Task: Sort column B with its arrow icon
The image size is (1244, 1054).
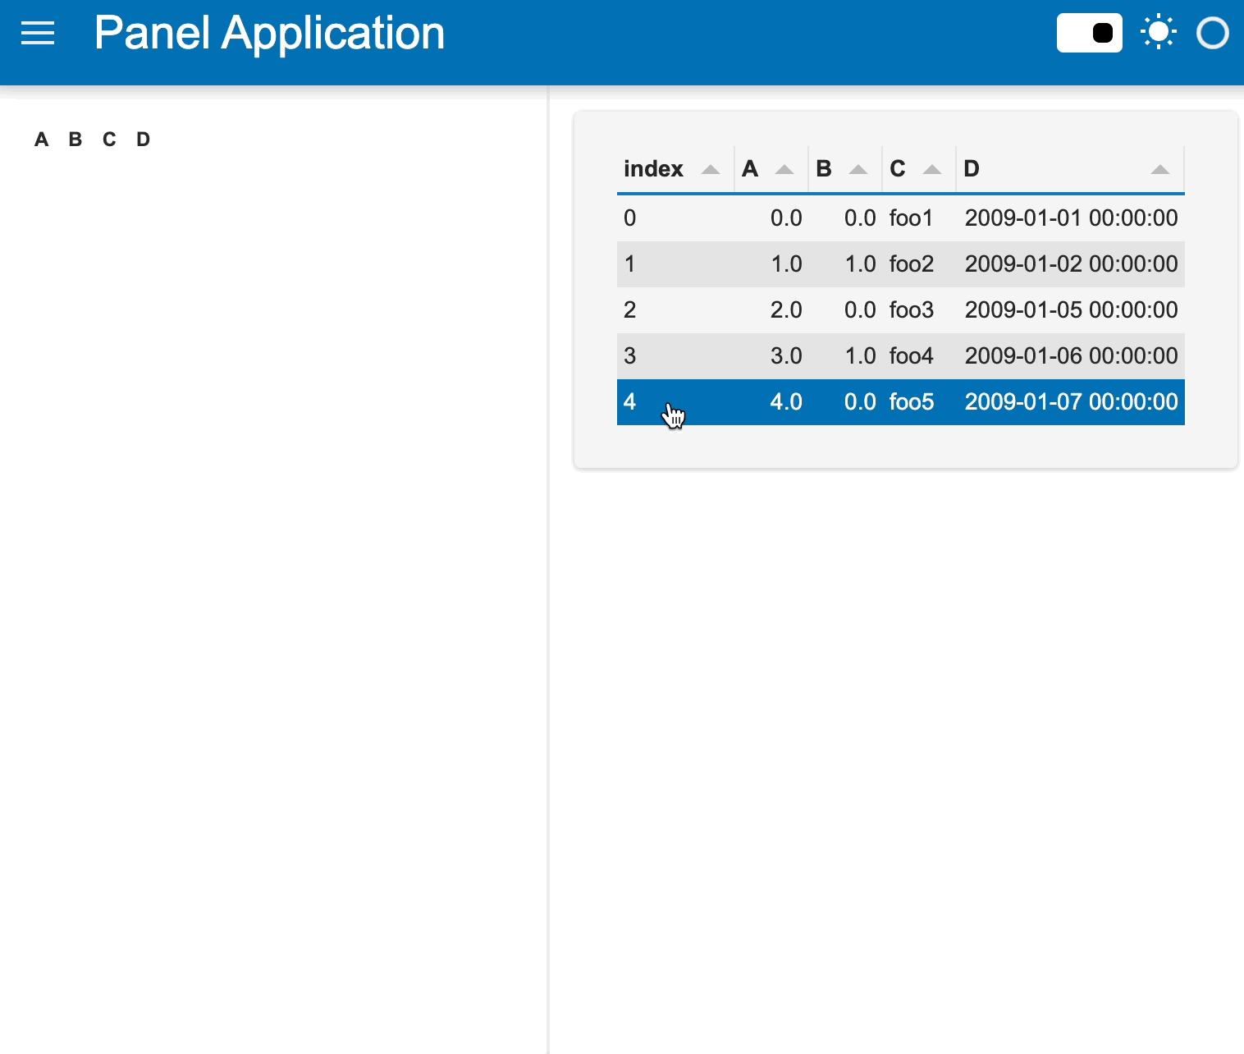Action: (x=858, y=169)
